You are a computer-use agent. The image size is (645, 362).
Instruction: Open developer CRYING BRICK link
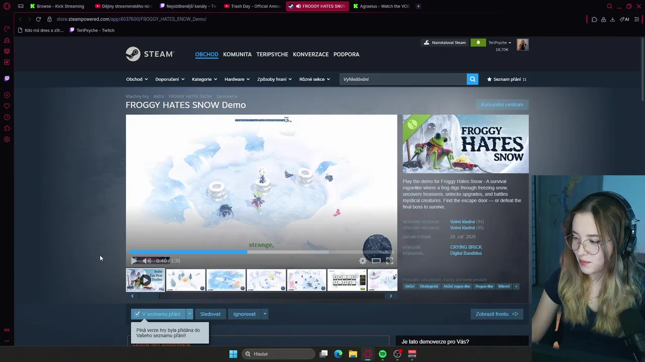point(466,247)
